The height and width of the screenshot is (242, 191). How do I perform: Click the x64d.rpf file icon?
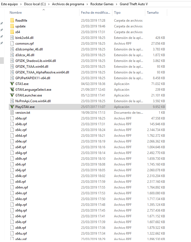pos(12,136)
